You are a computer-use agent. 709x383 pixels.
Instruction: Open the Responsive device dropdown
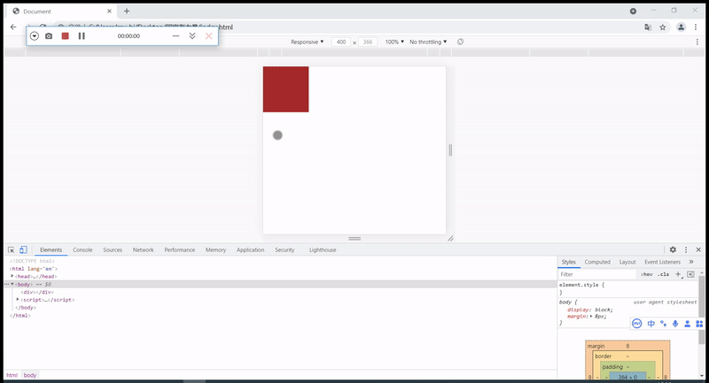307,42
